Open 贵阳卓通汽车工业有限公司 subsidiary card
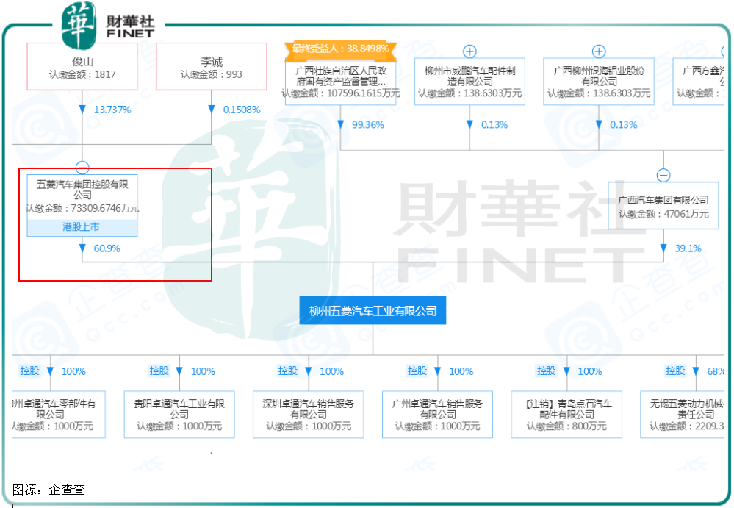The height and width of the screenshot is (508, 734). pos(179,415)
